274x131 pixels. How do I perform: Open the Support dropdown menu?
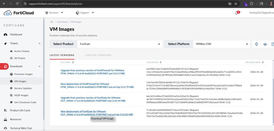tap(85, 13)
